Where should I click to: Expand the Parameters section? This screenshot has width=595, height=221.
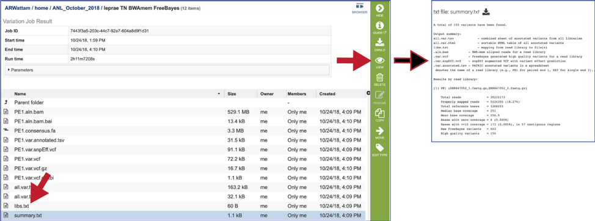tap(167, 70)
